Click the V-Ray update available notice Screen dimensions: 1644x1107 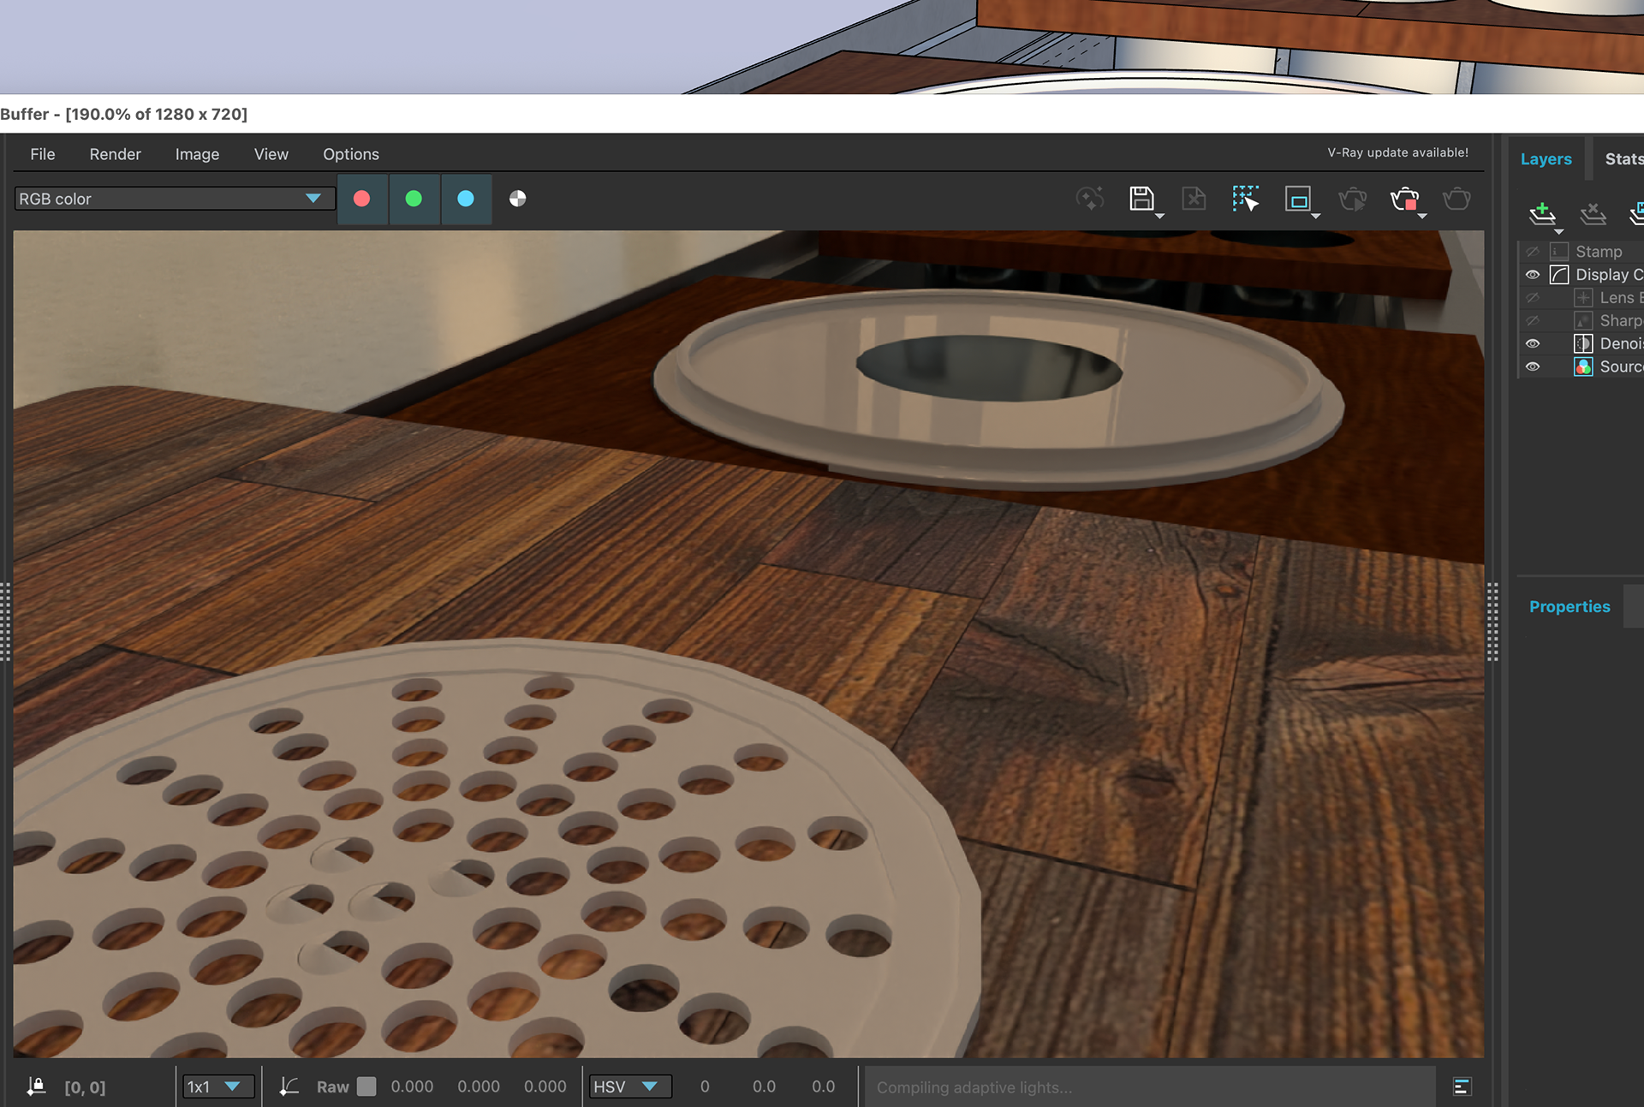1397,152
